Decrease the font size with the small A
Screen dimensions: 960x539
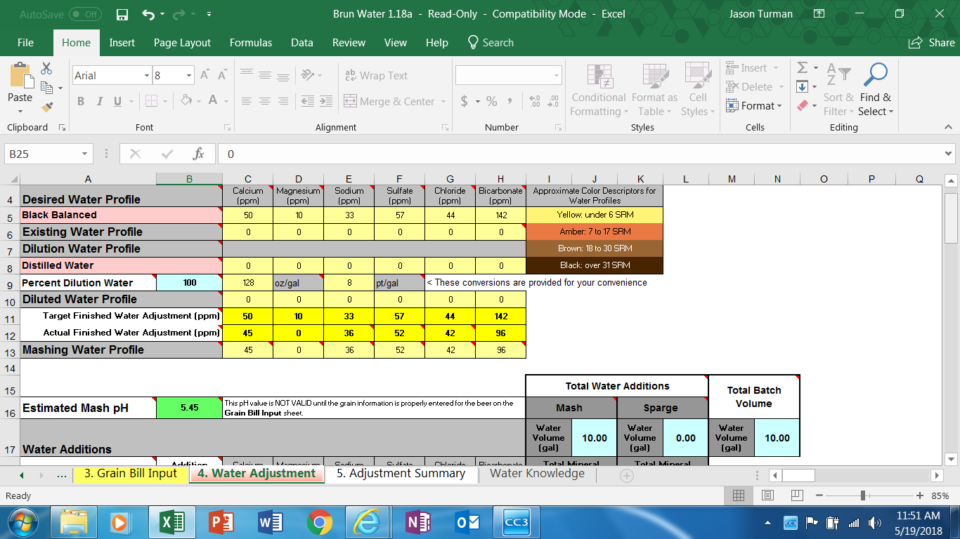click(x=222, y=75)
